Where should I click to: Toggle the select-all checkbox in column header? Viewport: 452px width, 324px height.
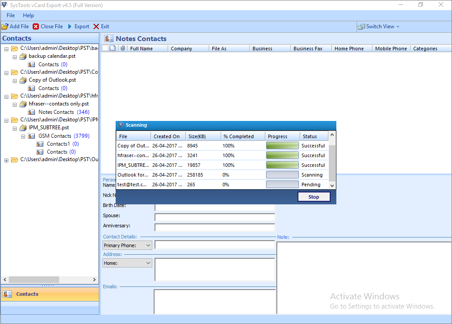coord(105,48)
